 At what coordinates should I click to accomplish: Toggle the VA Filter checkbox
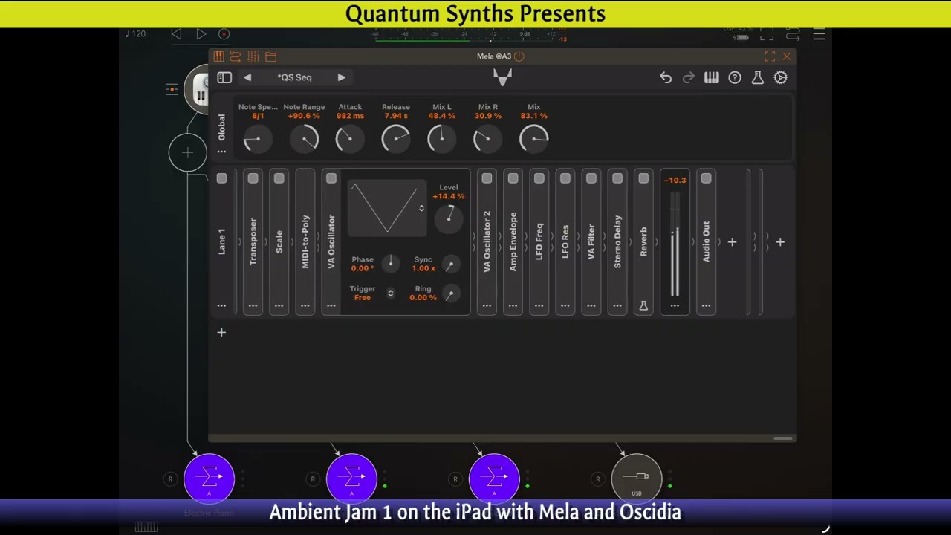[x=591, y=178]
